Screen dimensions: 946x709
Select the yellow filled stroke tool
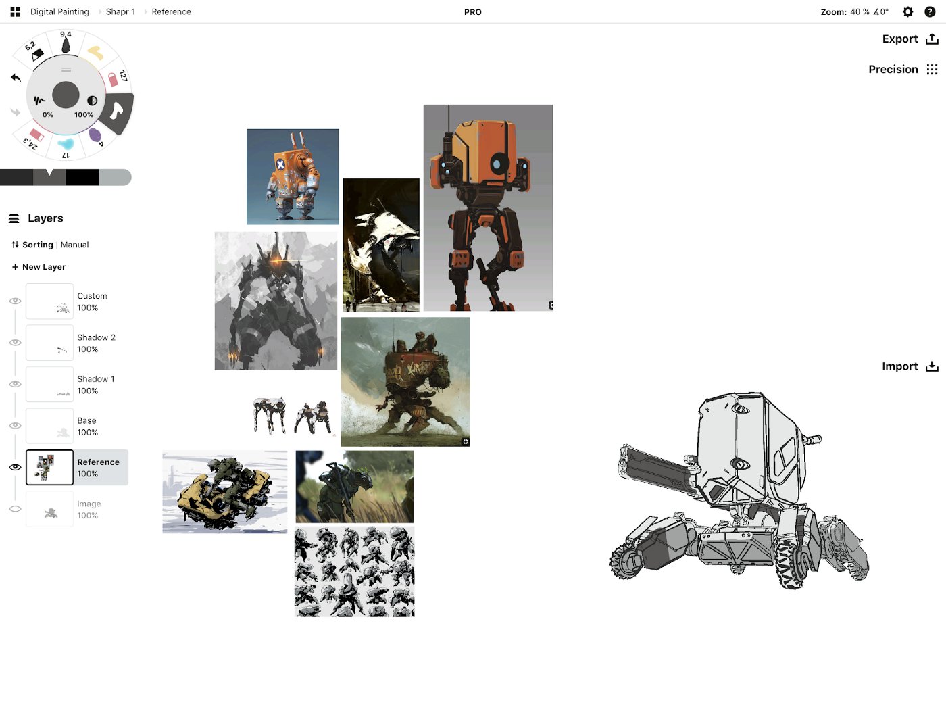[96, 53]
